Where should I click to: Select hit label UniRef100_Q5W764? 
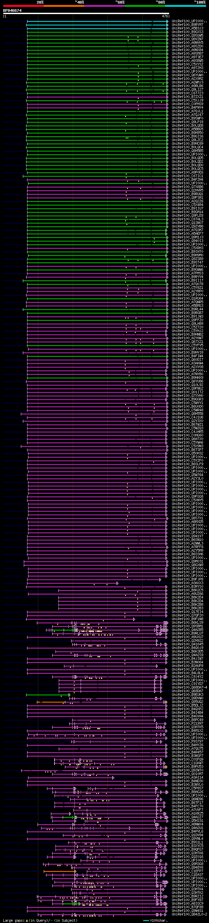[x=187, y=475]
